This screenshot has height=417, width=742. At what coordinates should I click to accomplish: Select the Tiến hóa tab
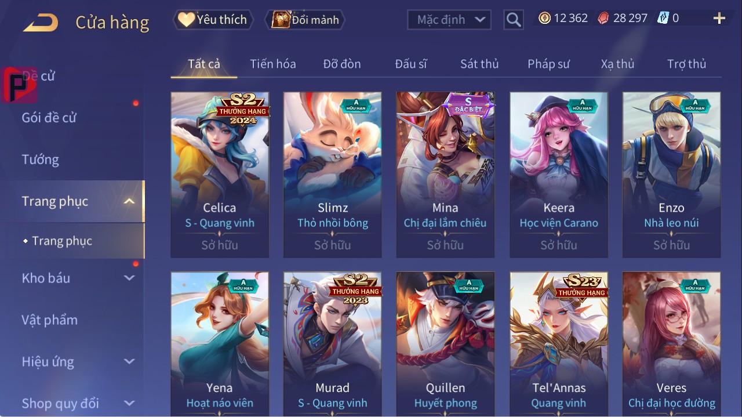coord(273,64)
